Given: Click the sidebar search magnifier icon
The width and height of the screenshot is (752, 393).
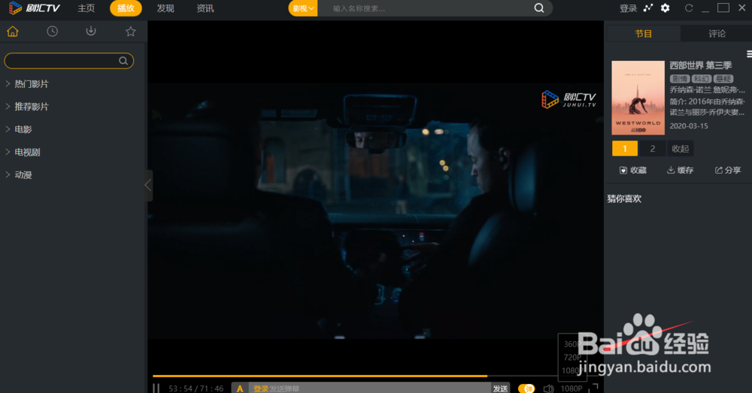Looking at the screenshot, I should click(123, 61).
